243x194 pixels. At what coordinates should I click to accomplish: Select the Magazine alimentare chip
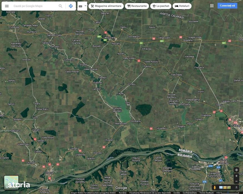[x=106, y=6]
